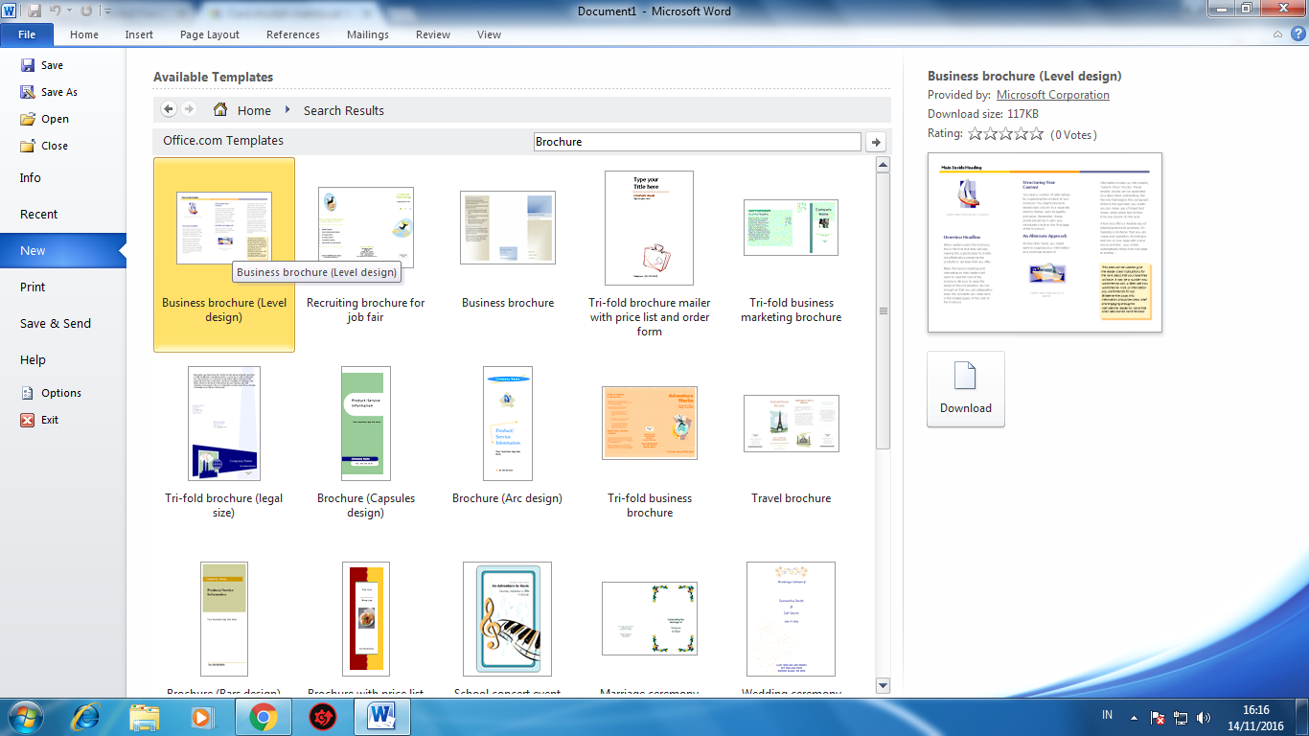Start the search with the arrow button

875,142
